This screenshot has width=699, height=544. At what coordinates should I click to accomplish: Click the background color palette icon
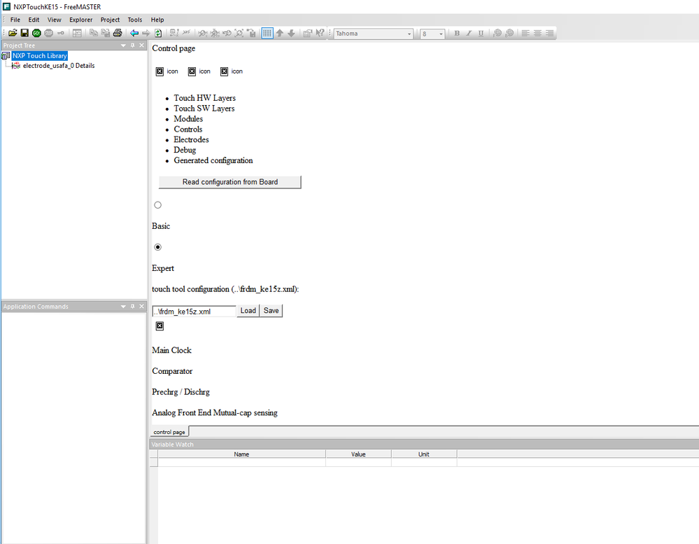click(x=509, y=33)
